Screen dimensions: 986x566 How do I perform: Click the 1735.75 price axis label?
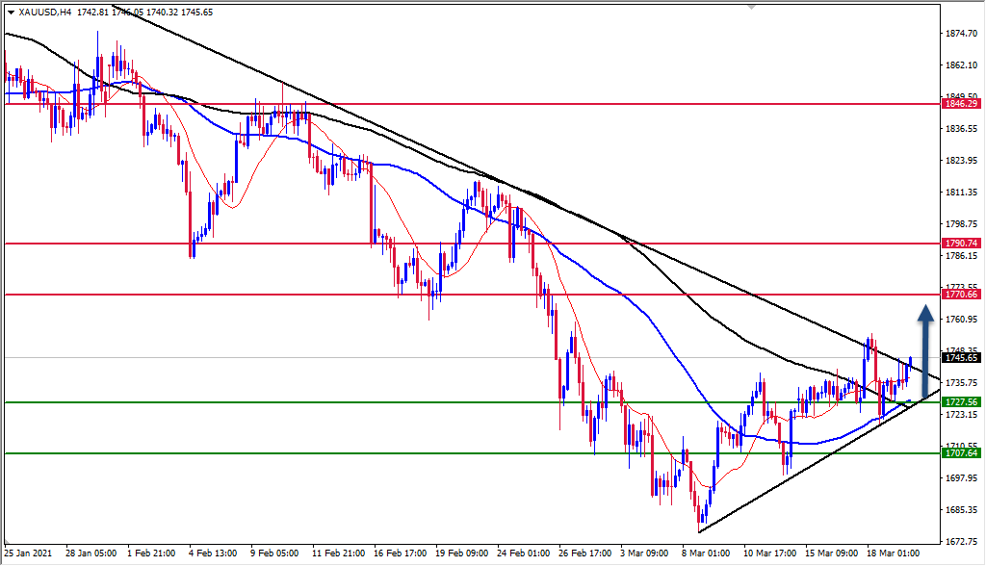tap(962, 383)
